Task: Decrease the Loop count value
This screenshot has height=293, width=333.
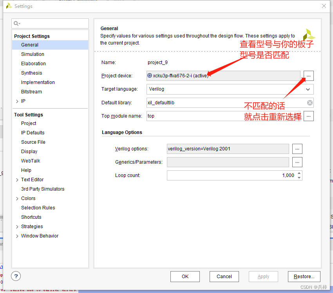Action: (x=299, y=178)
